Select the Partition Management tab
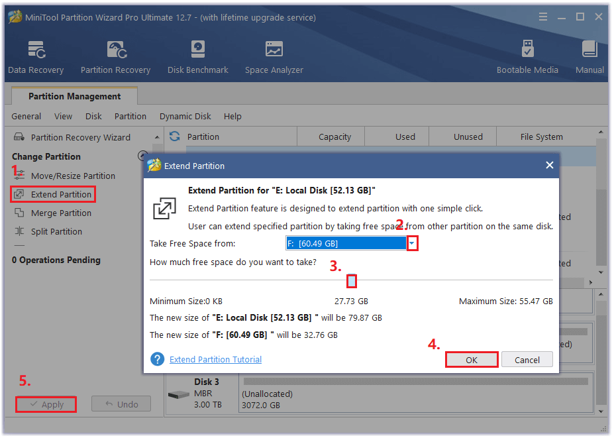The image size is (614, 438). tap(74, 96)
